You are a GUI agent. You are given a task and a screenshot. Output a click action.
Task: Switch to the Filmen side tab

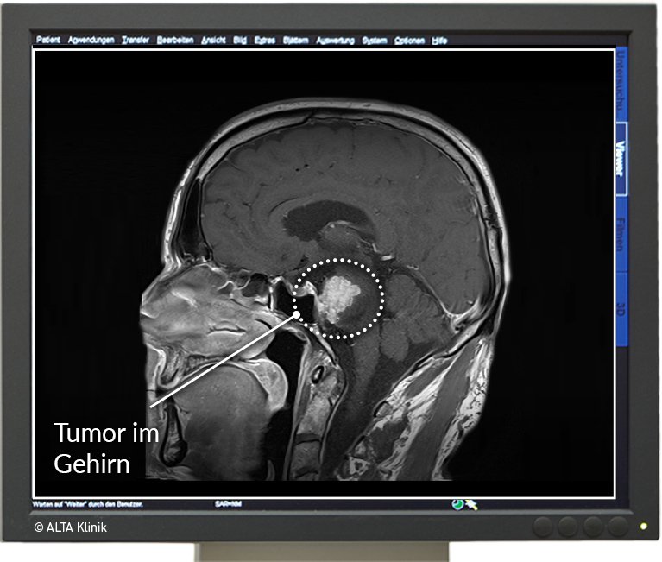coord(621,235)
